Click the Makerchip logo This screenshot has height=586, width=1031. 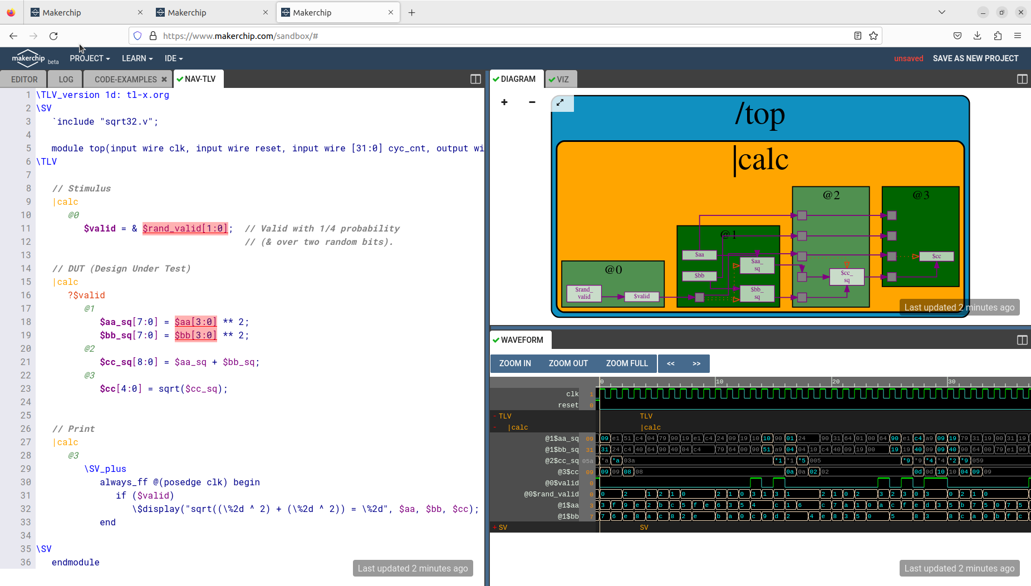pyautogui.click(x=28, y=58)
